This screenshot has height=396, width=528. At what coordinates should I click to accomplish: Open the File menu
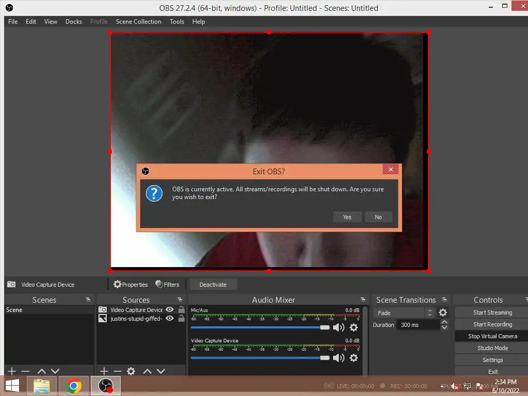click(x=13, y=22)
